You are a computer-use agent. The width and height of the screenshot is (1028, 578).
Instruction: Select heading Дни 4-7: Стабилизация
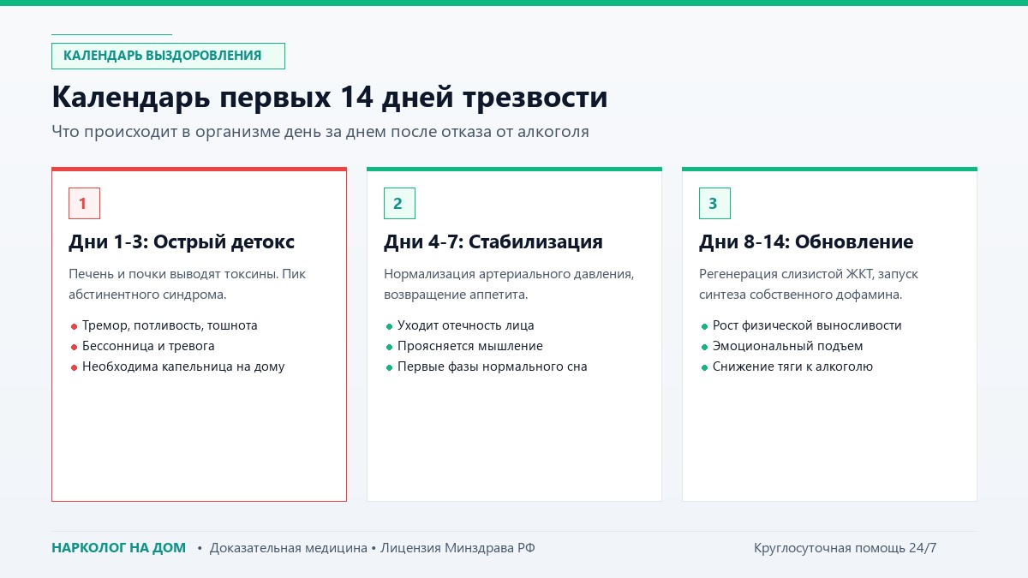493,242
